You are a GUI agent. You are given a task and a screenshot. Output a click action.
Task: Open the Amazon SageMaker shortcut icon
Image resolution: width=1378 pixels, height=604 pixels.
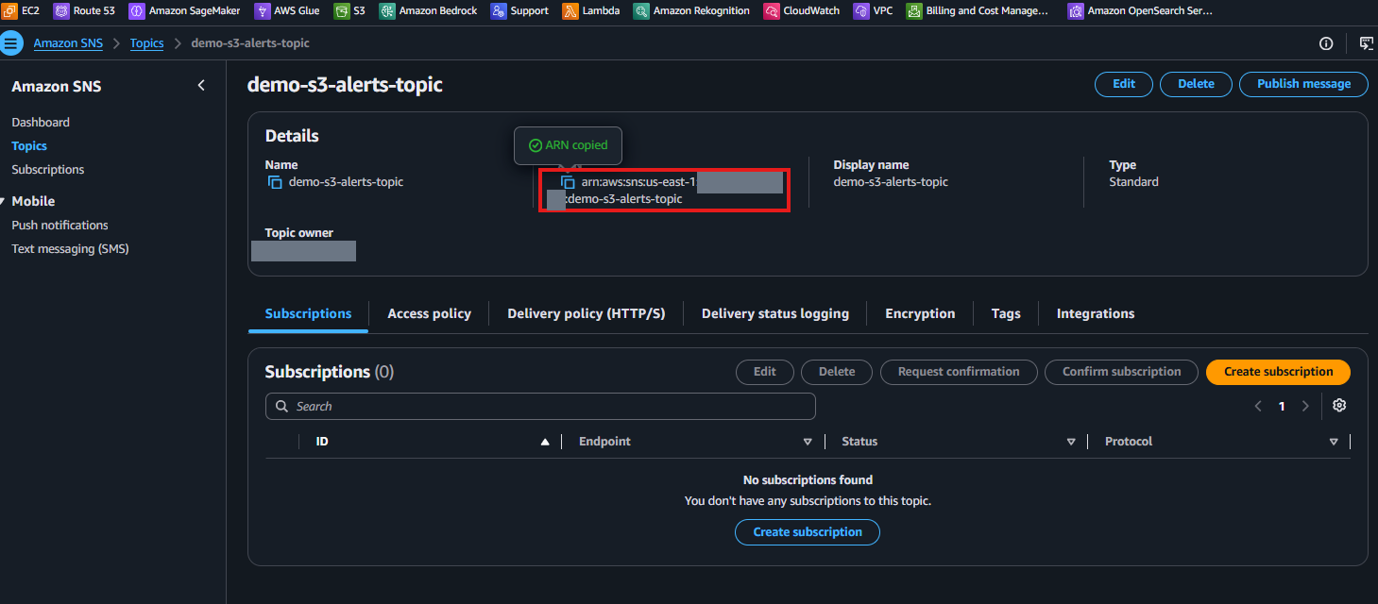pos(136,10)
